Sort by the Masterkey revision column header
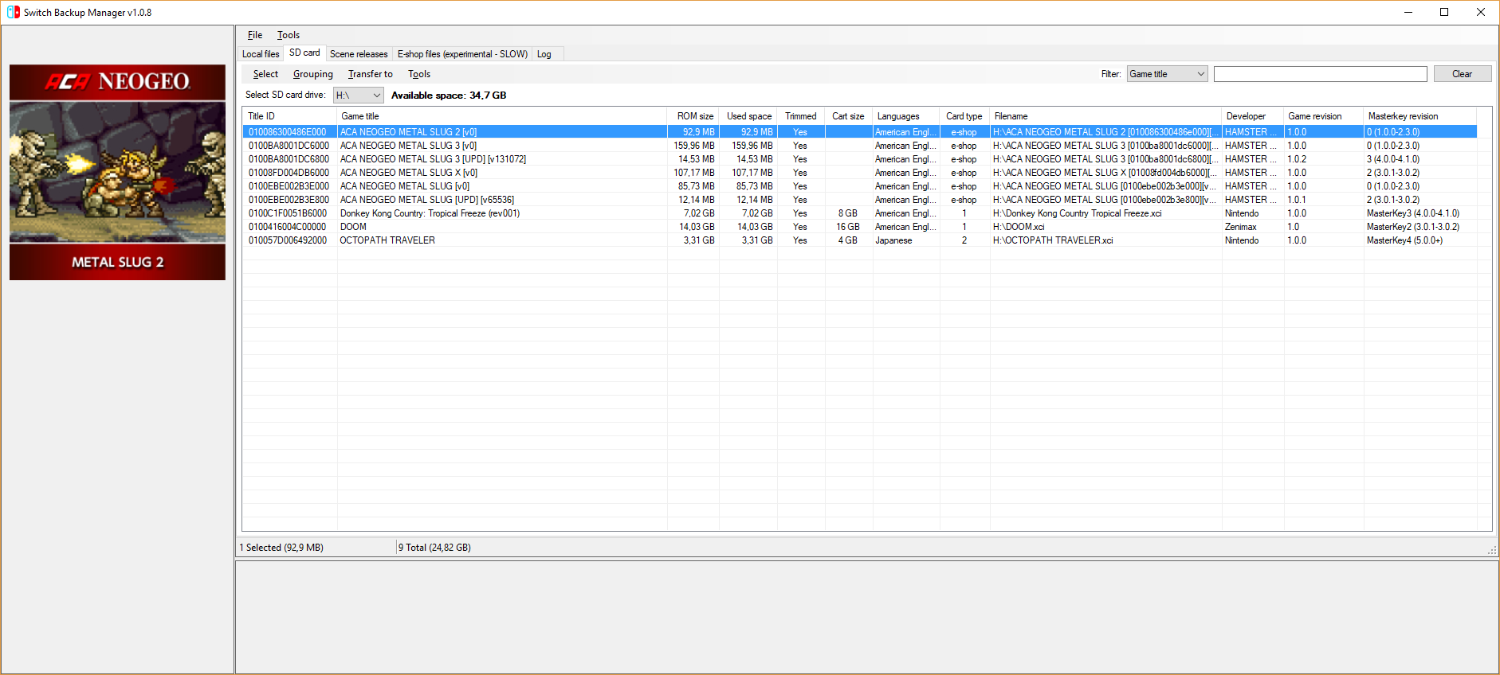Screen dimensions: 1500x675 pos(1420,116)
